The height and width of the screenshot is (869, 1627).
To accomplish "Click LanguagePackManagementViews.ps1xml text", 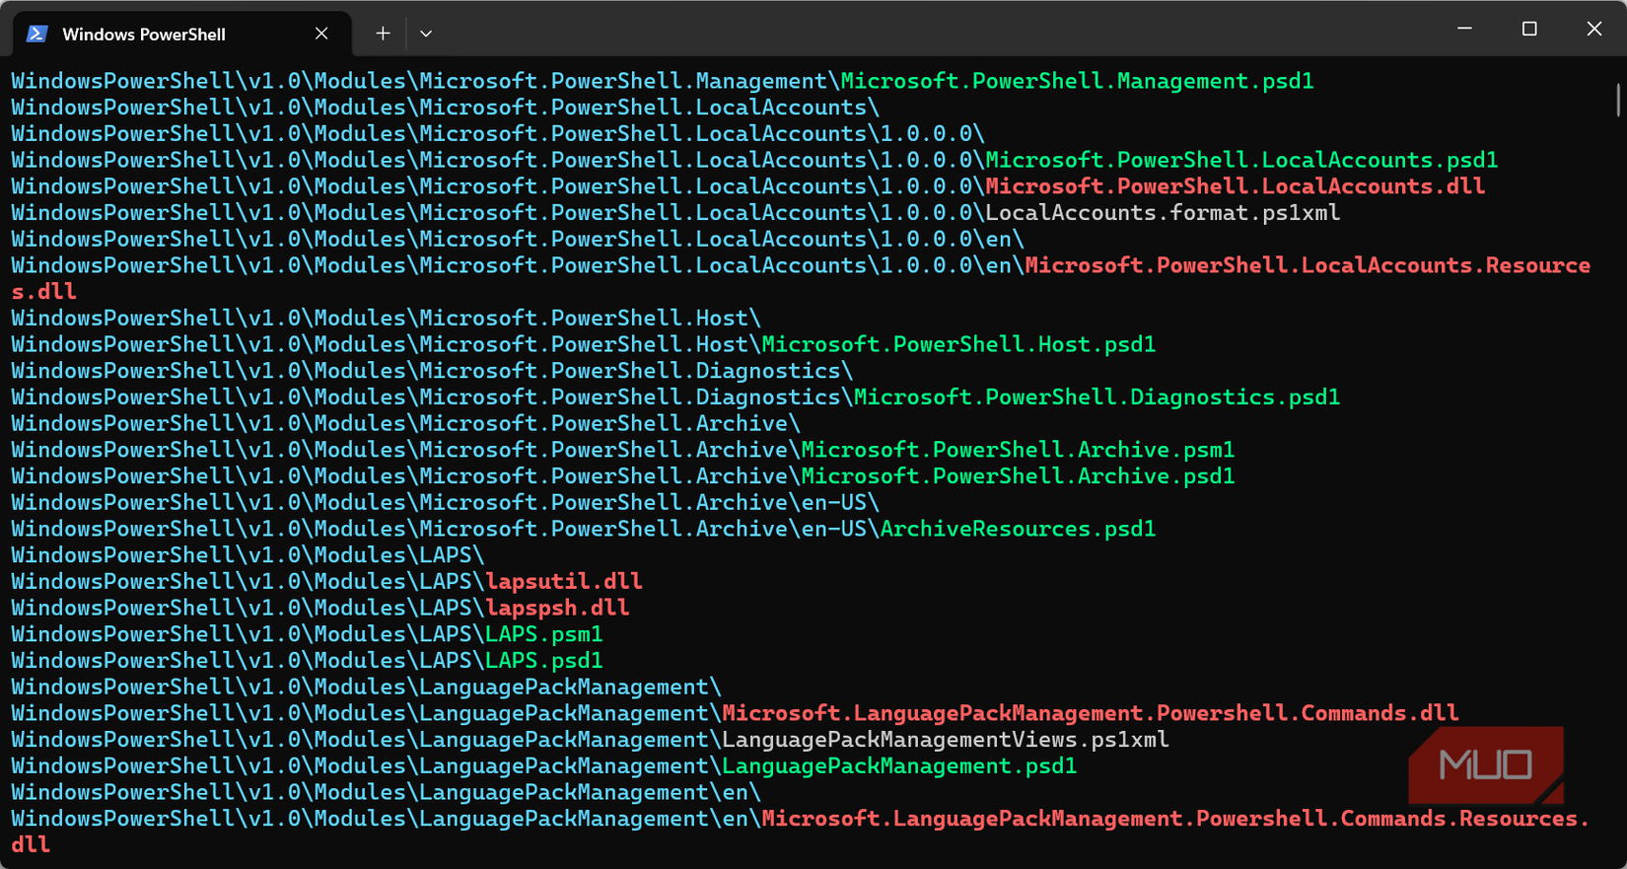I will point(946,740).
